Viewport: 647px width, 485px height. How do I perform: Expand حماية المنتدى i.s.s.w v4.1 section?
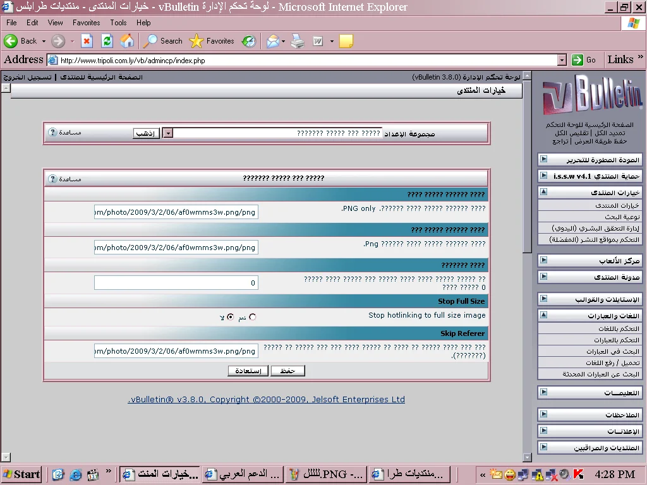(x=544, y=176)
